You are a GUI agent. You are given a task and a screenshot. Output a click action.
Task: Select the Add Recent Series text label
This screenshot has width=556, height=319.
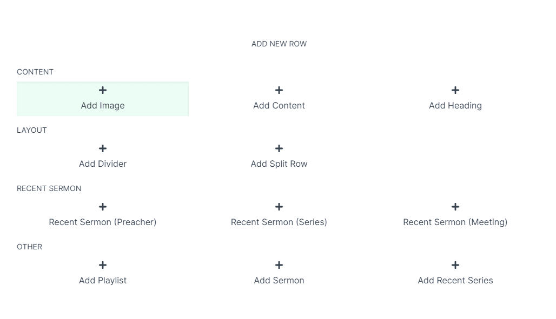[455, 281]
